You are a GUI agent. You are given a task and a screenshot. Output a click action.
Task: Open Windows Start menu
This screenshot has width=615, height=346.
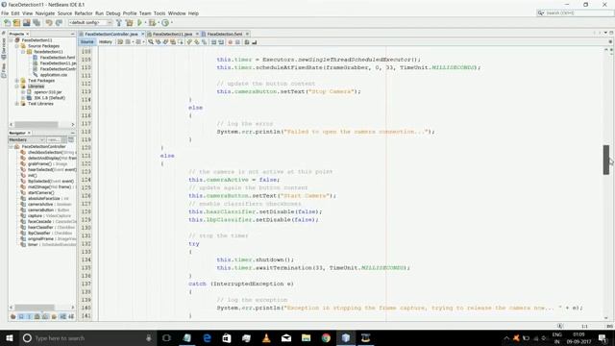pos(9,337)
